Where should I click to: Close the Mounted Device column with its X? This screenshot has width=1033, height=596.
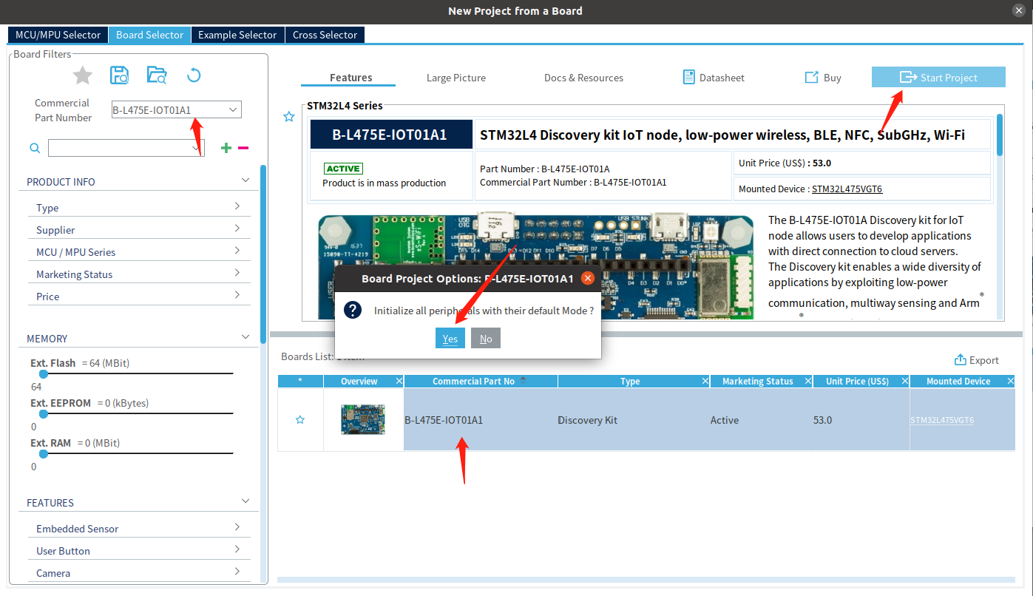coord(1011,381)
